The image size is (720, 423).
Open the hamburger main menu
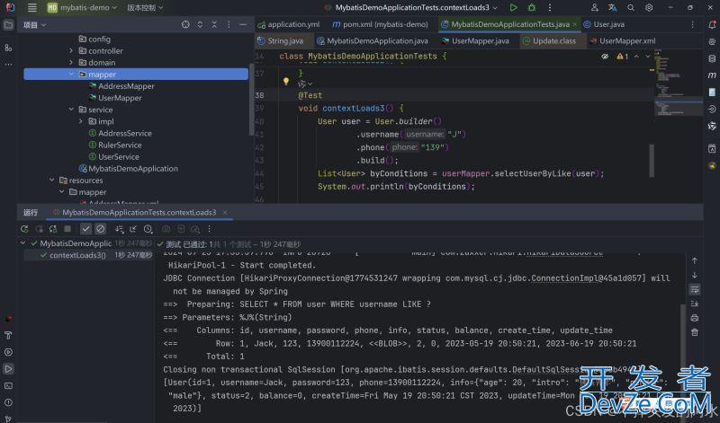32,7
